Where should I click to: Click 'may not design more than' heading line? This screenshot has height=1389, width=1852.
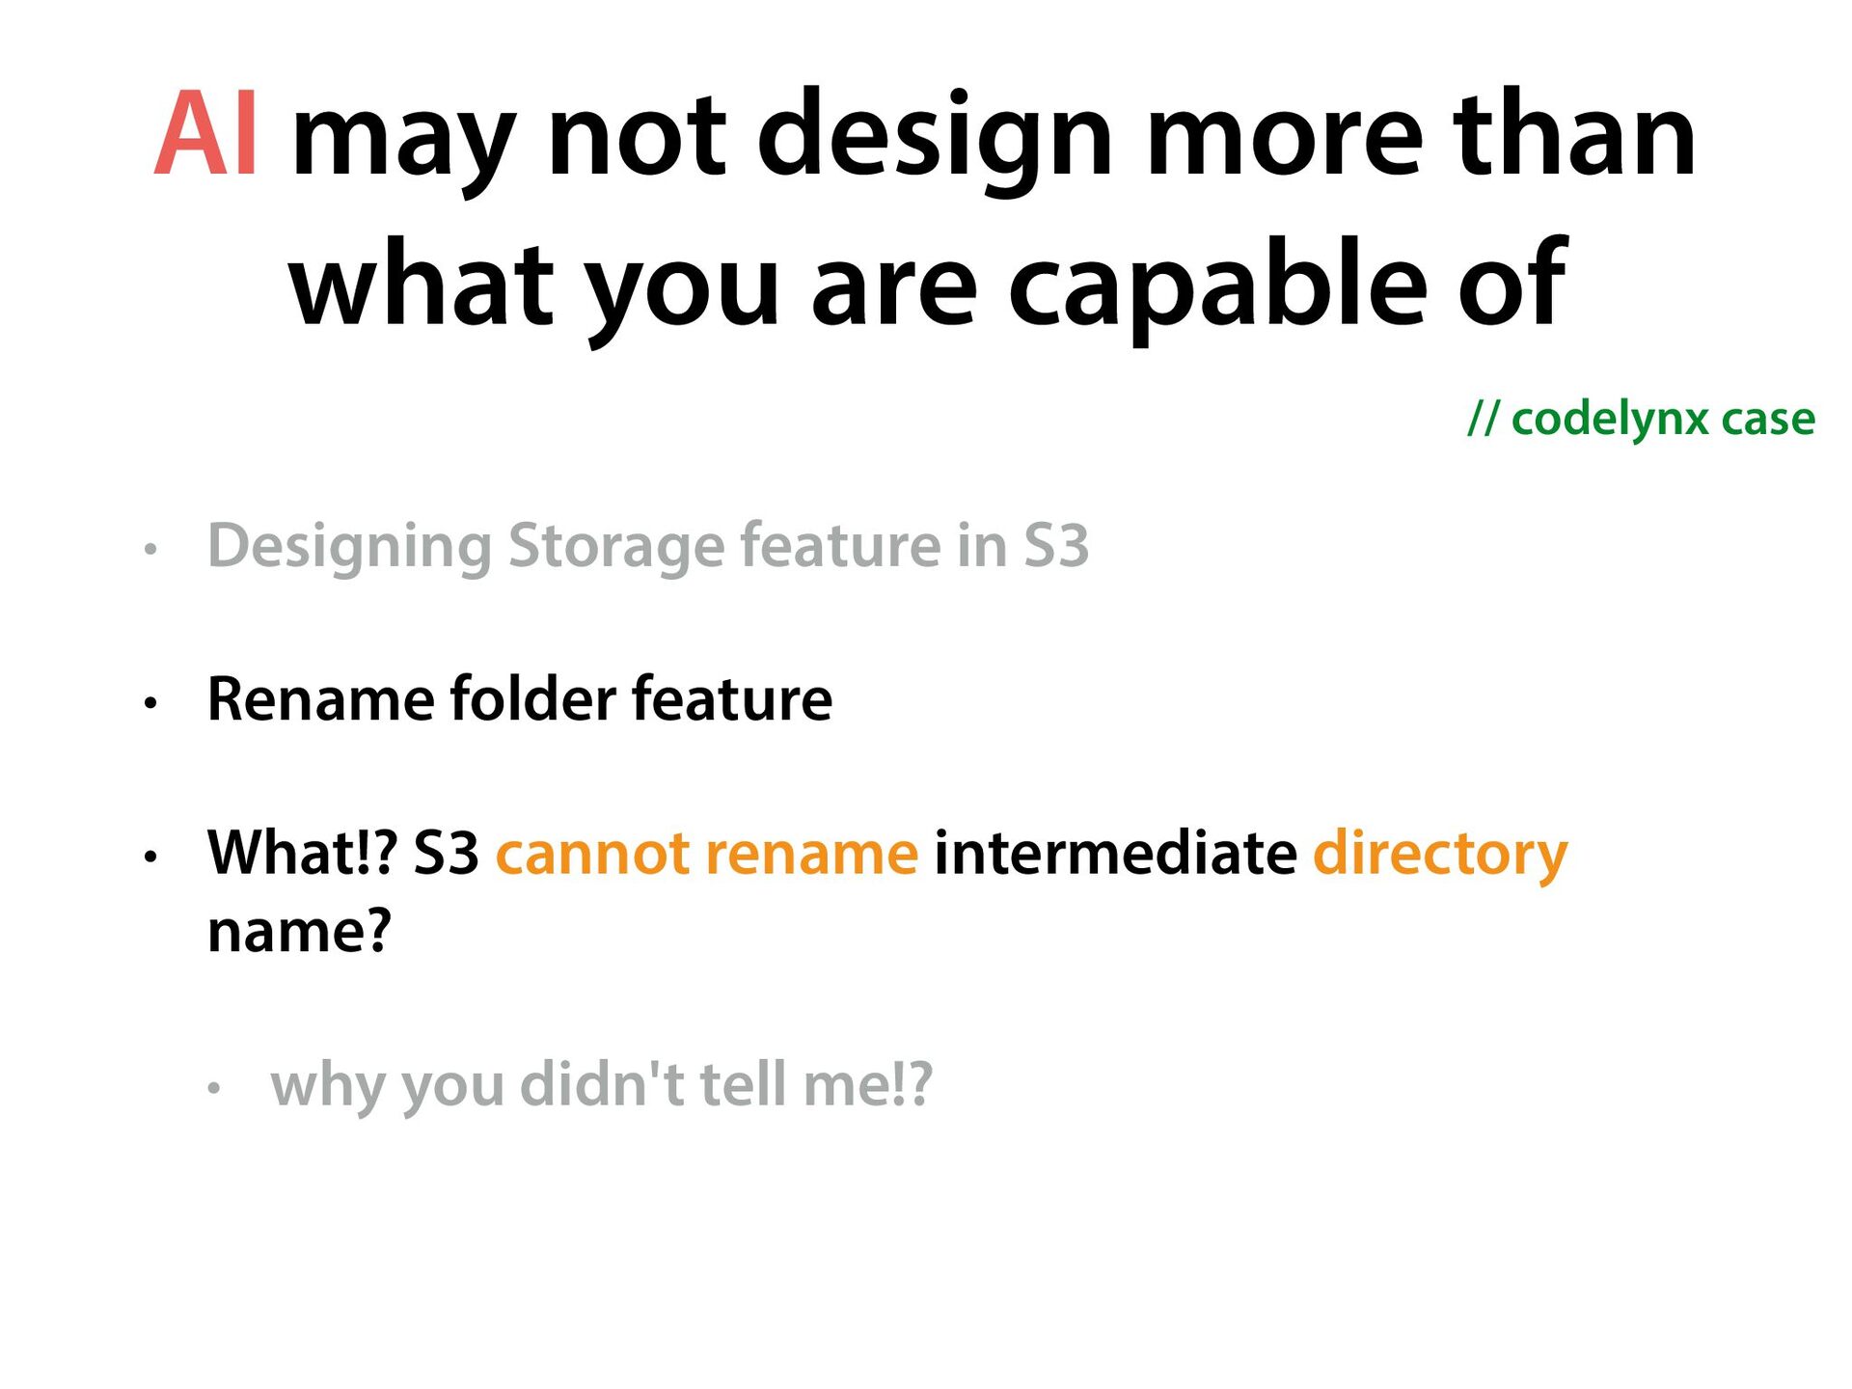point(994,140)
